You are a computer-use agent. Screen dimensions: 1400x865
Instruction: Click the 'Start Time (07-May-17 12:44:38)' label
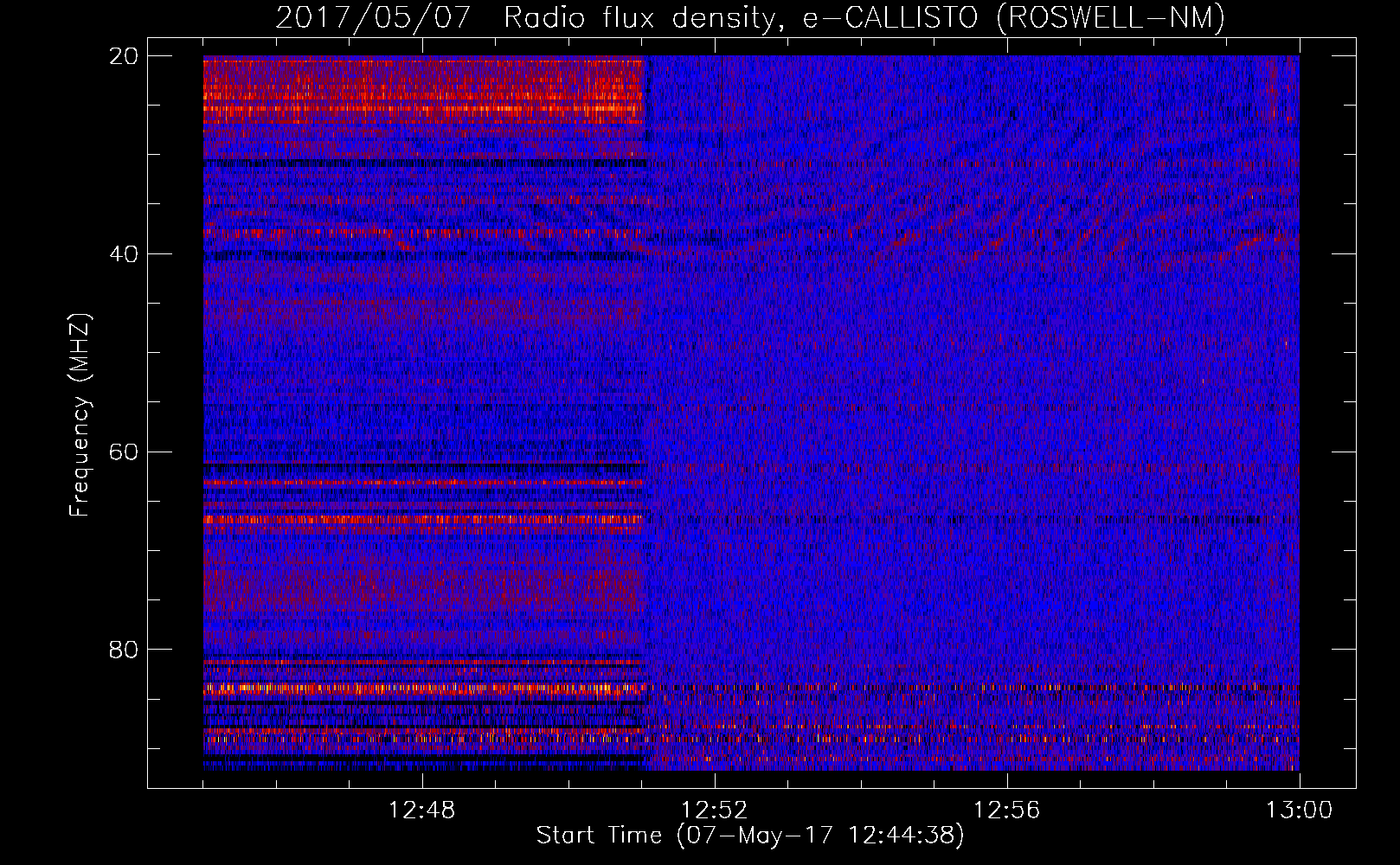(749, 836)
